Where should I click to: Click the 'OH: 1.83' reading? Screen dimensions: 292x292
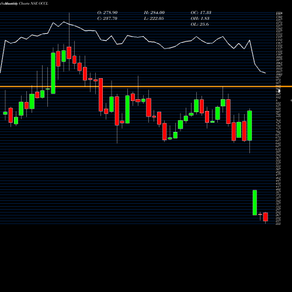pos(200,19)
